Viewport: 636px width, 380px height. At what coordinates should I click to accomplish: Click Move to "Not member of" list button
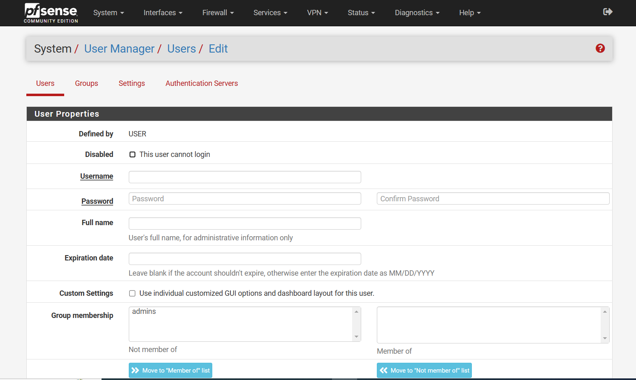(424, 370)
